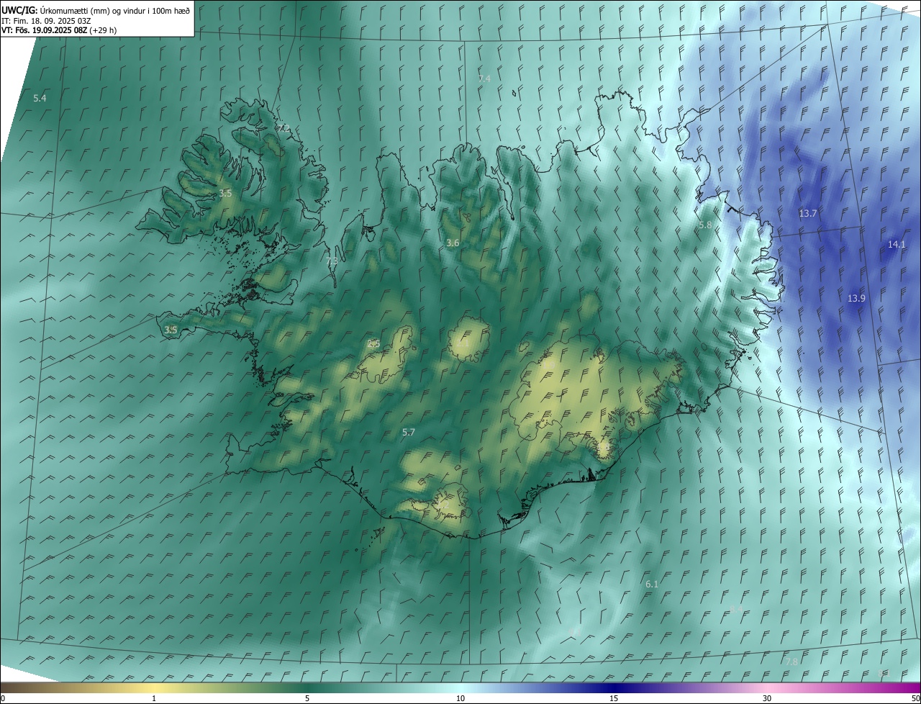Click the 2.2 value on the southern glacier
Screen dimensions: 921x704
[443, 505]
